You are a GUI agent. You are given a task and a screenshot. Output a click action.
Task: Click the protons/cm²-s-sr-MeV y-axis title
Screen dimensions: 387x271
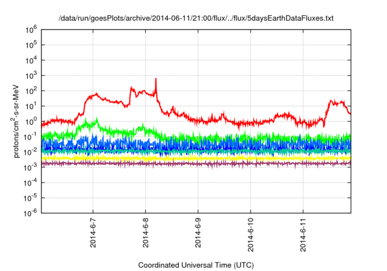click(16, 121)
